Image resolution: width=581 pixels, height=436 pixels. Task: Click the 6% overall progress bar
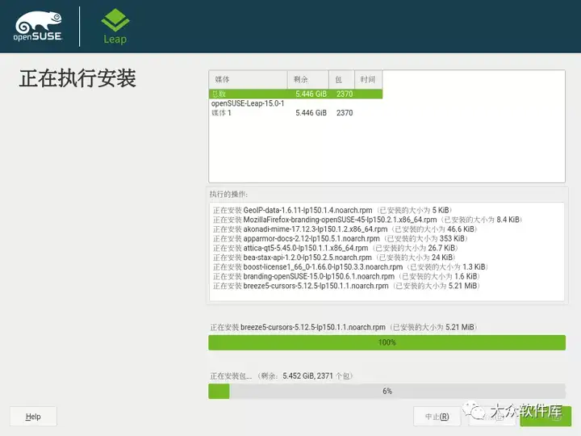387,391
